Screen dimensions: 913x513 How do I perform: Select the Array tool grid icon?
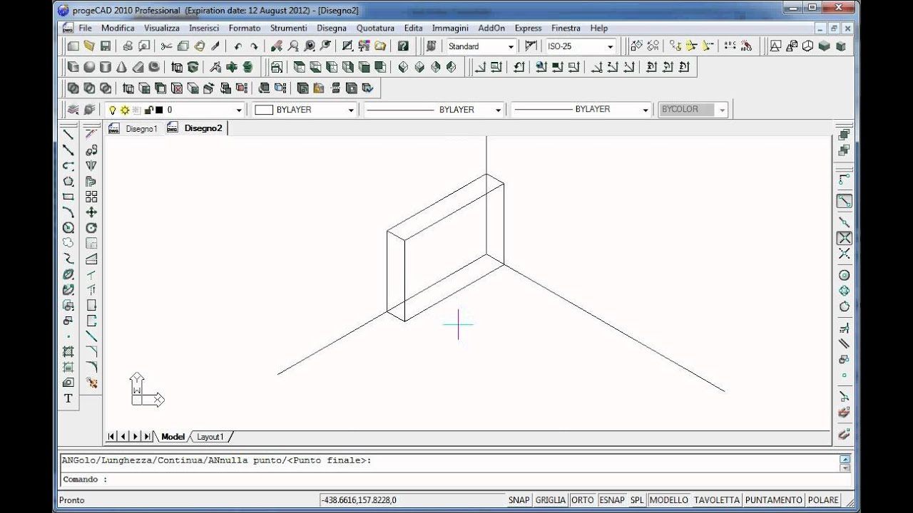(91, 197)
